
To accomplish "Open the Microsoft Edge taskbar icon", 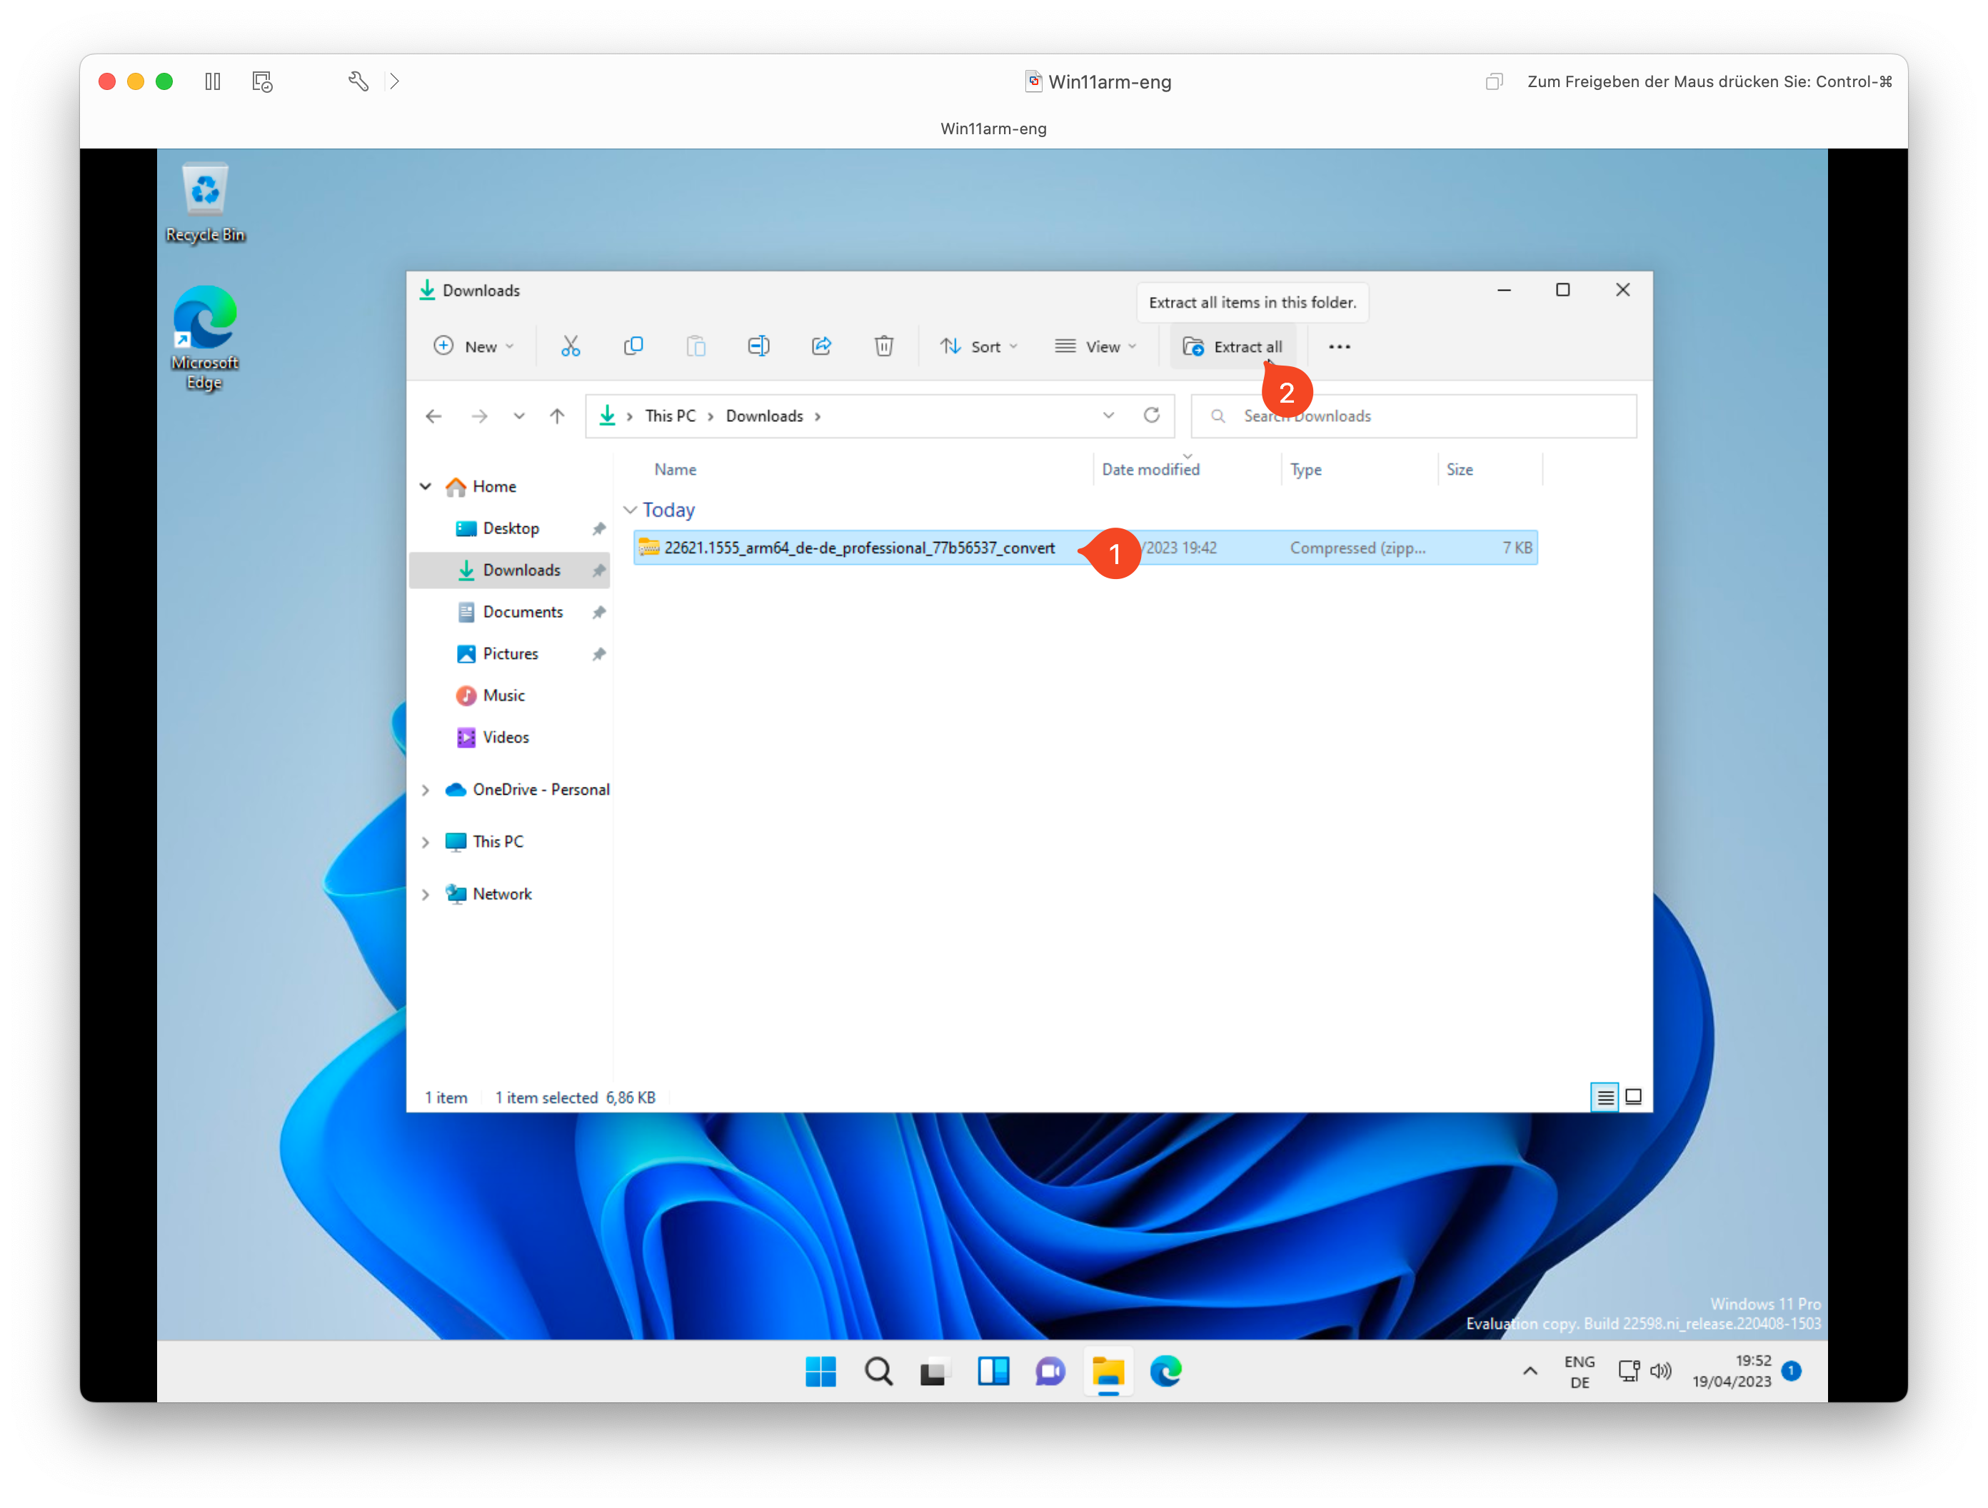I will click(x=1165, y=1372).
